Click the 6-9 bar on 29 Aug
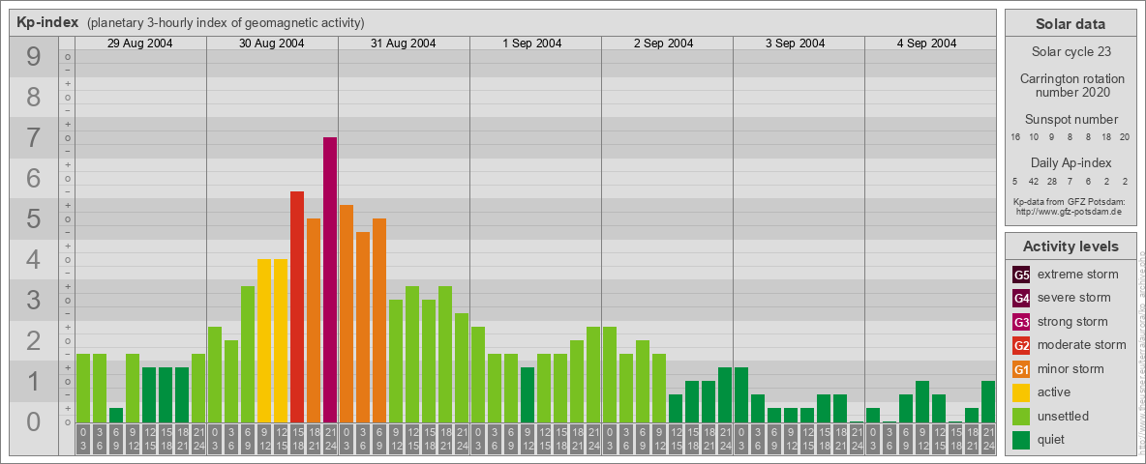This screenshot has width=1146, height=464. point(116,415)
